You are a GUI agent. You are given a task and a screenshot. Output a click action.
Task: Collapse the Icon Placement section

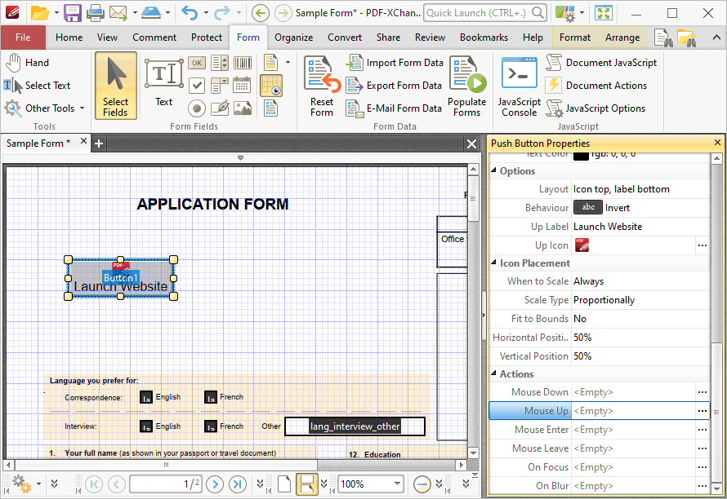(x=493, y=263)
